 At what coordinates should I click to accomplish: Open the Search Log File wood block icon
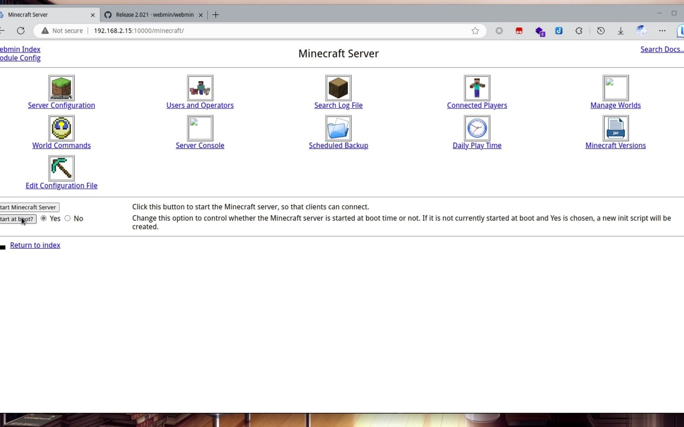pos(338,88)
